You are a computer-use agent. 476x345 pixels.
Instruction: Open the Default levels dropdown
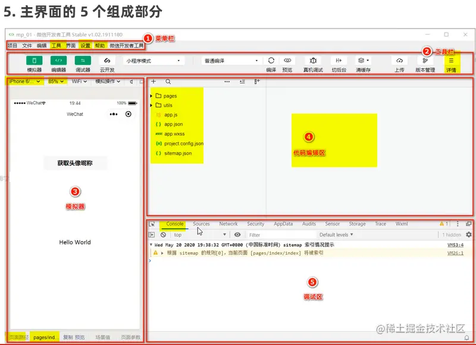(336, 234)
